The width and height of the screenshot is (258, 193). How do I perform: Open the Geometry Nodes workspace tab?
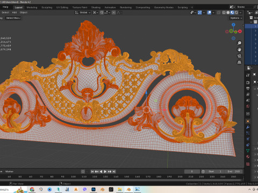click(164, 8)
